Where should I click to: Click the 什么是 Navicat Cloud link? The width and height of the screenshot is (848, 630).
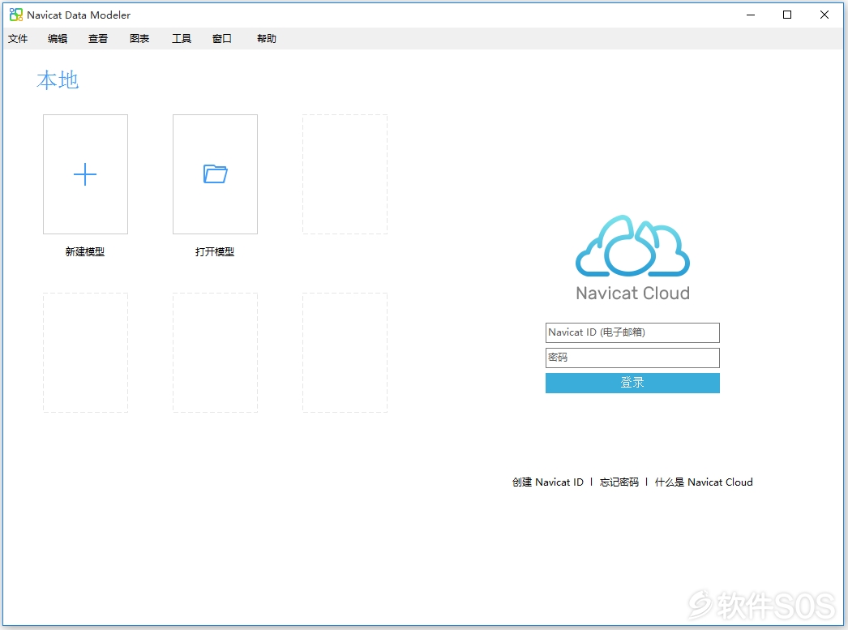[x=704, y=482]
